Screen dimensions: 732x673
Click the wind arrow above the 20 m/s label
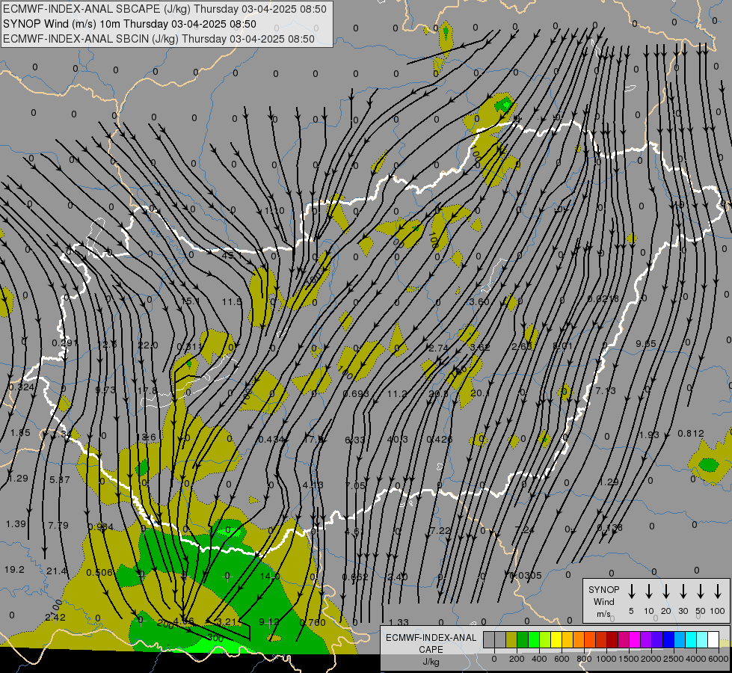[666, 591]
